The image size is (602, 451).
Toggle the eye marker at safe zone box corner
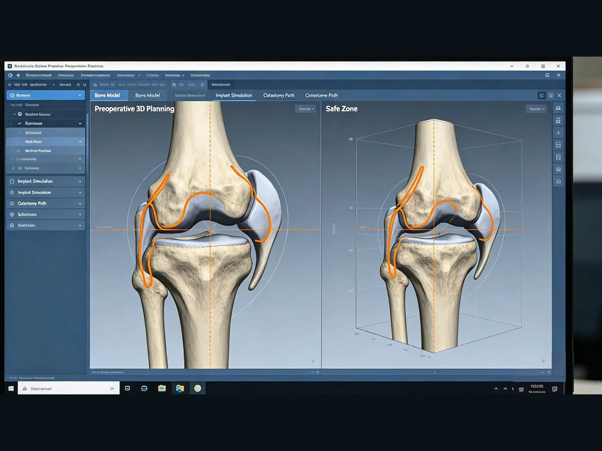351,139
